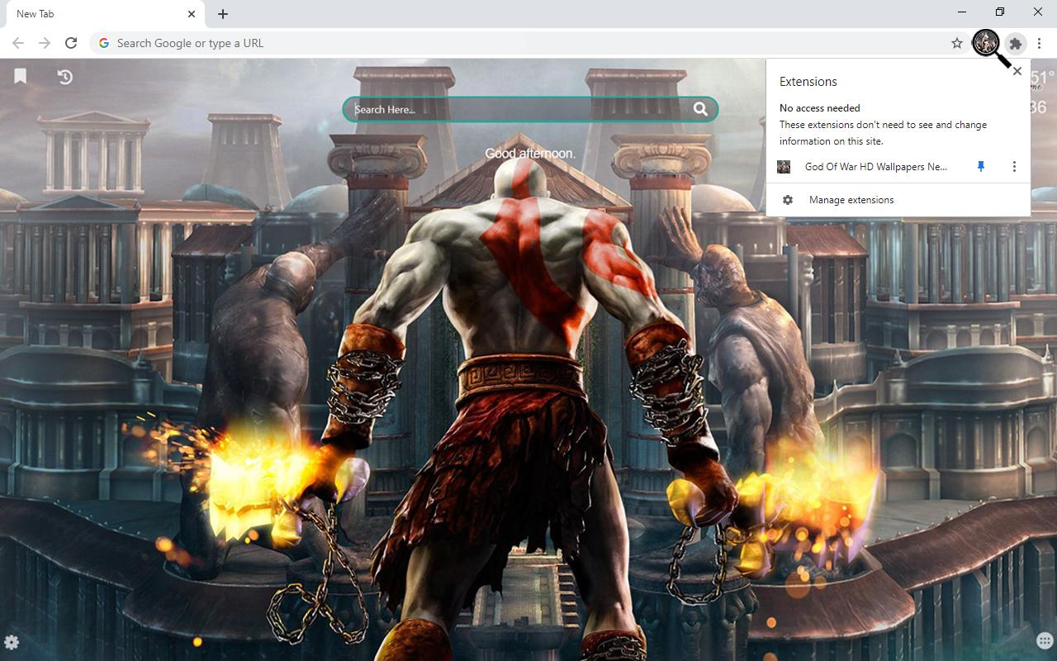Click the magnifier search button

click(x=700, y=109)
